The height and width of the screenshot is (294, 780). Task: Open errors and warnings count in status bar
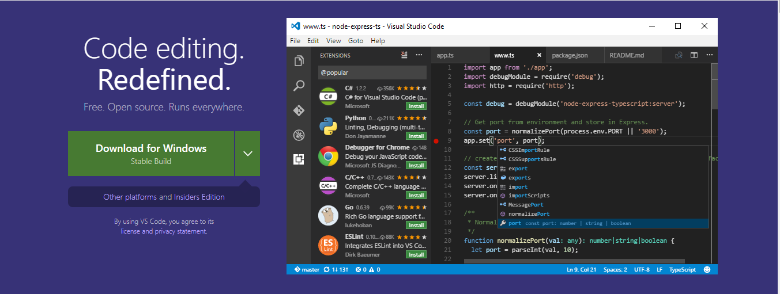pyautogui.click(x=367, y=269)
